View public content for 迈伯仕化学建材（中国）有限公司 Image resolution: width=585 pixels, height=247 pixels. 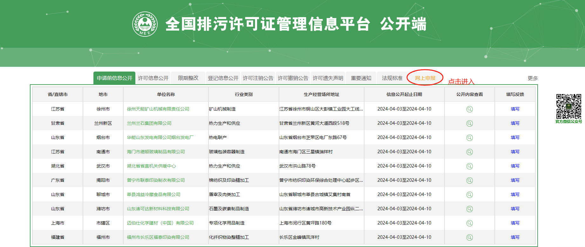click(469, 223)
